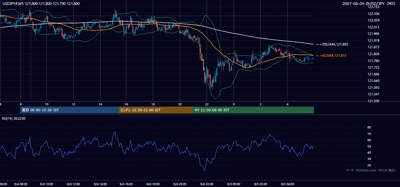Click the 6/4 20:00 bottom time label
Image resolution: width=400 pixels, height=187 pixels.
[x=180, y=184]
